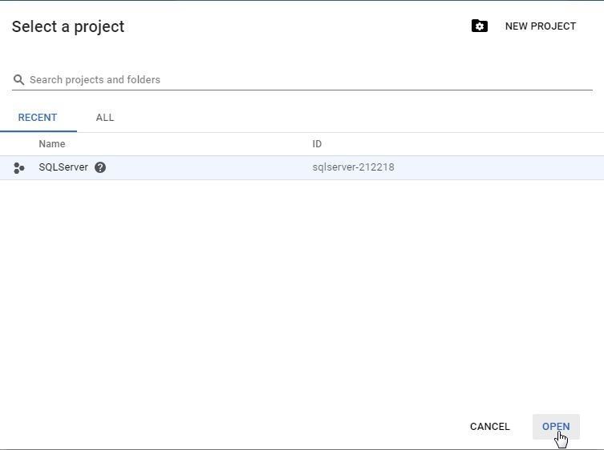
Task: Switch to the RECENT tab
Action: click(38, 118)
